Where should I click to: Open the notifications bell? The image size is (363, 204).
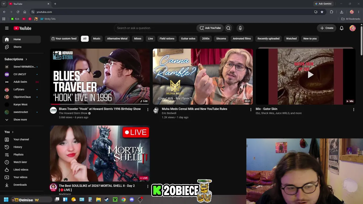tap(342, 28)
